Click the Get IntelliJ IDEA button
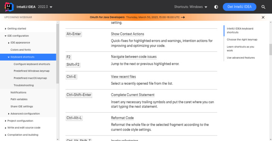The height and width of the screenshot is (141, 272). 239,7
